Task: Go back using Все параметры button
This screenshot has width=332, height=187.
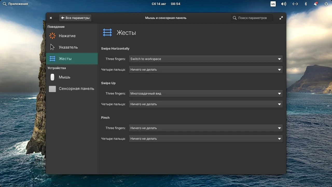Action: click(x=75, y=18)
